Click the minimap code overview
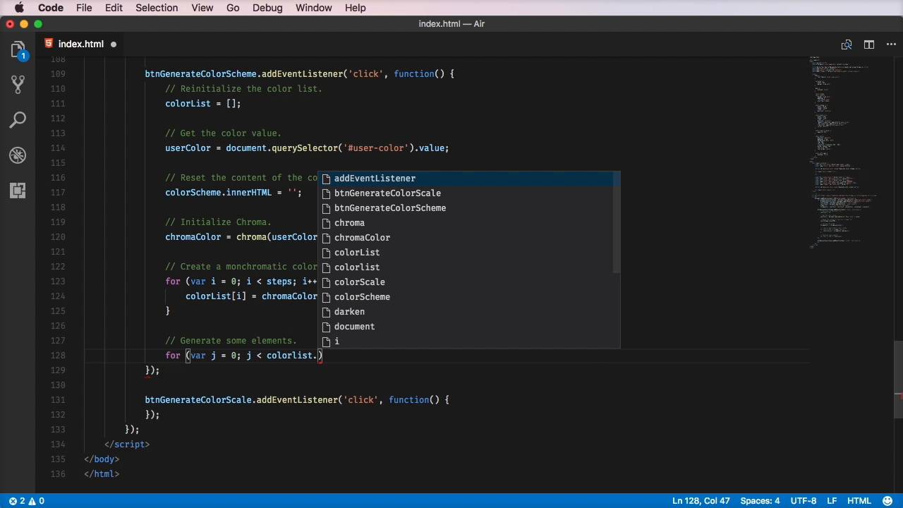Viewport: 903px width, 508px height. tap(843, 152)
